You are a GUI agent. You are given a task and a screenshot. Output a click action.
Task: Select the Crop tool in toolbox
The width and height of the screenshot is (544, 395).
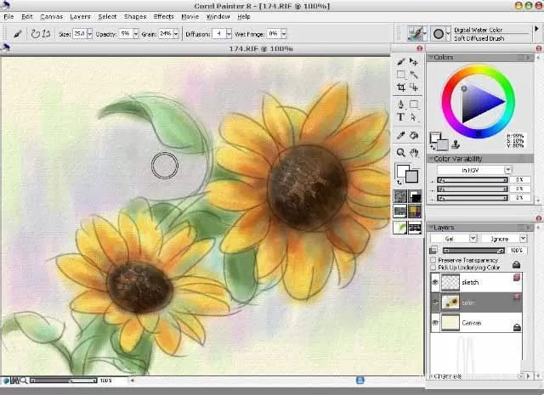(x=401, y=87)
